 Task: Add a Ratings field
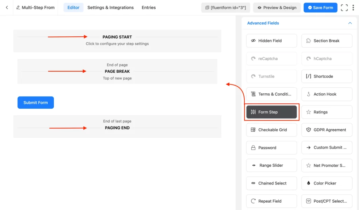(326, 112)
